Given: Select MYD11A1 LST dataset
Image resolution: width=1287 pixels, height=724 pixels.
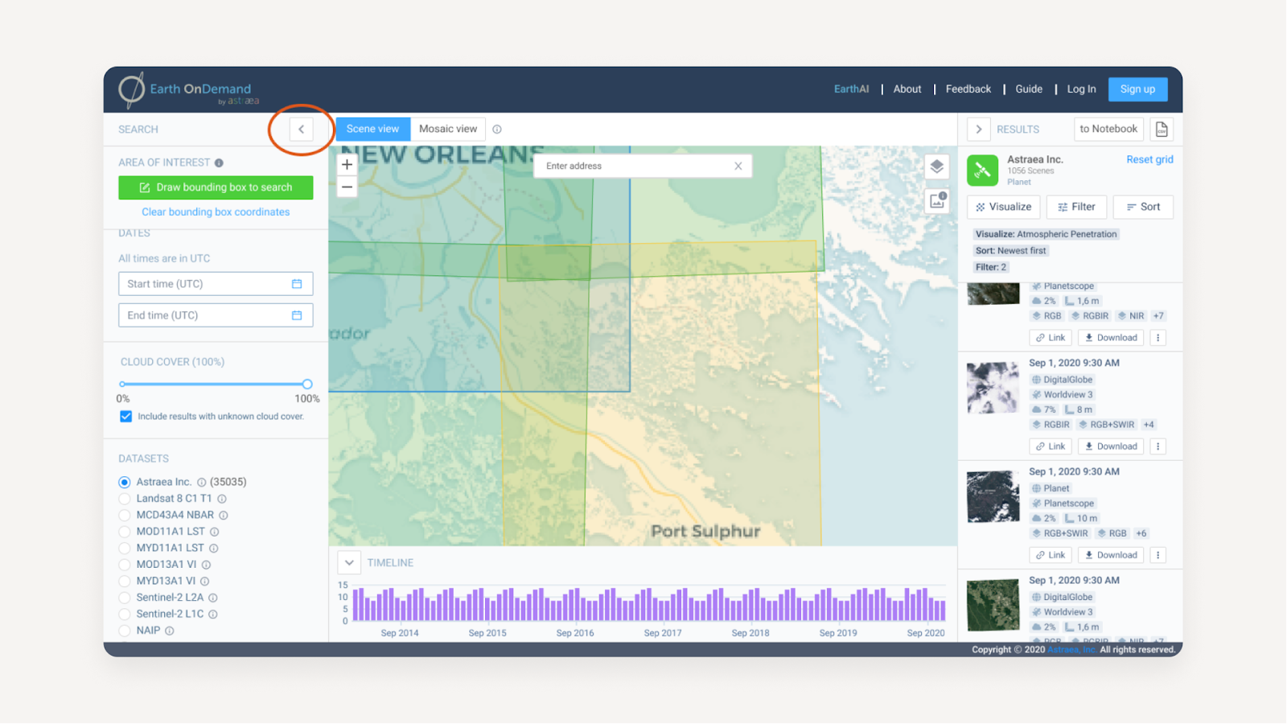Looking at the screenshot, I should pyautogui.click(x=125, y=549).
